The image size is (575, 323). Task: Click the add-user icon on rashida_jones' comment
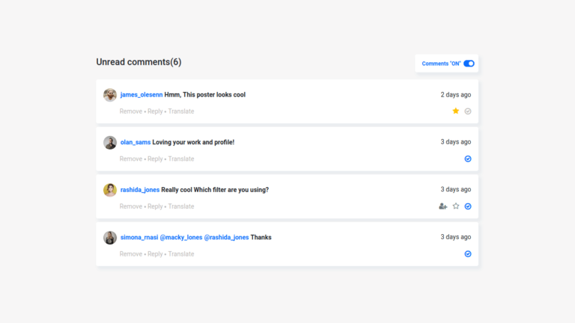click(443, 206)
